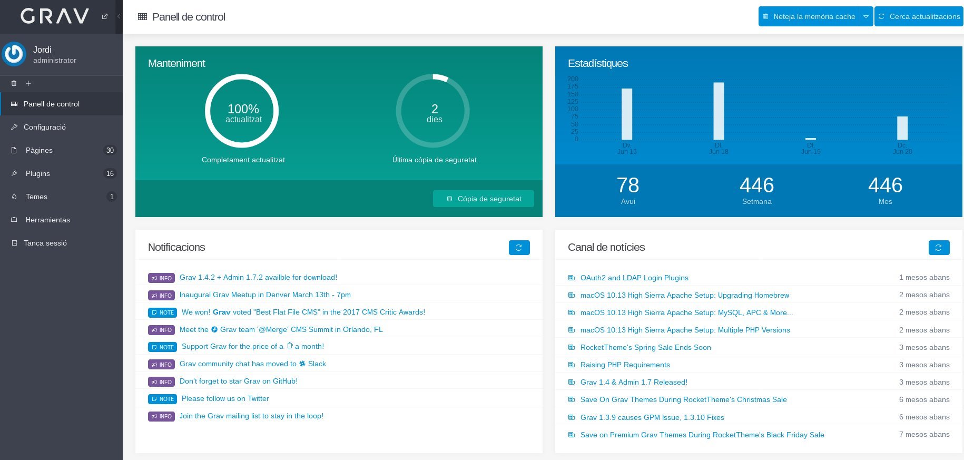
Task: Click the GRAV logo
Action: [x=55, y=16]
